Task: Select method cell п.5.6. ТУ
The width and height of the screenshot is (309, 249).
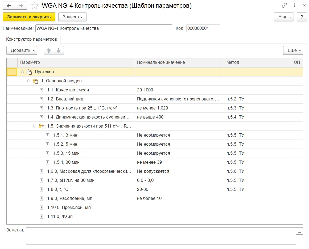Action: pos(257,172)
